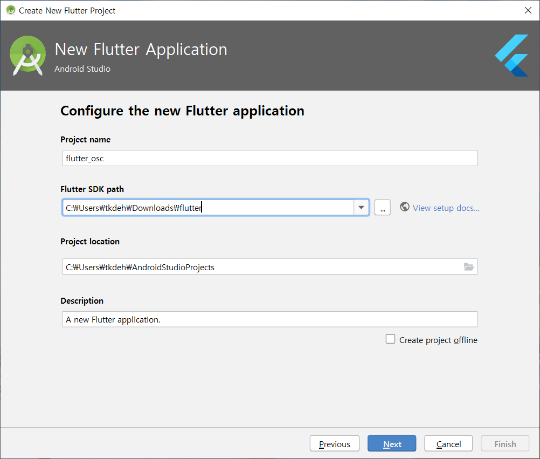Click the Project location label
This screenshot has height=459, width=540.
[x=90, y=242]
